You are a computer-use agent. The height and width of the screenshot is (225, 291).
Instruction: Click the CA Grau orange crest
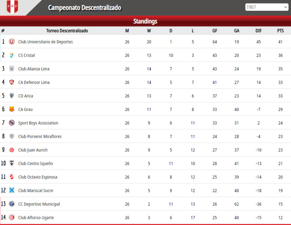pos(12,109)
